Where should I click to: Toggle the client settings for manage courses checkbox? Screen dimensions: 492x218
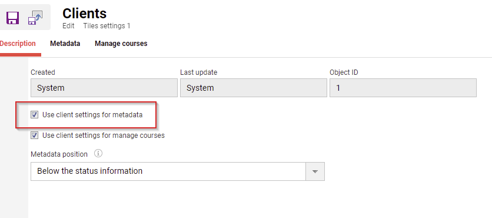point(35,136)
